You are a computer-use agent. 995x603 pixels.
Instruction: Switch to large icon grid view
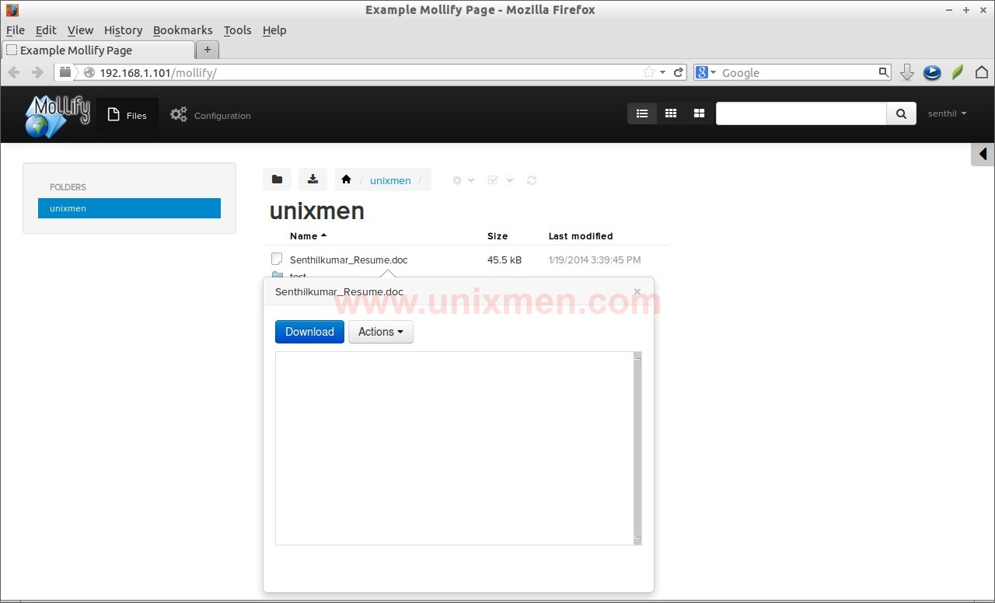pos(699,113)
